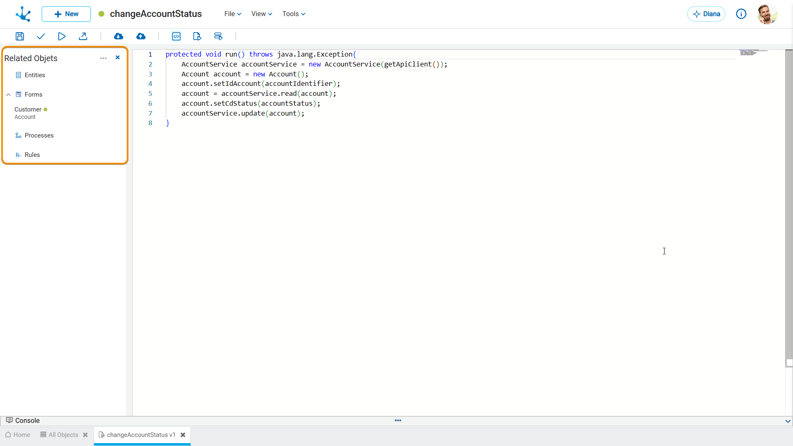The image size is (793, 446).
Task: Click the cloud download icon
Action: [x=119, y=36]
